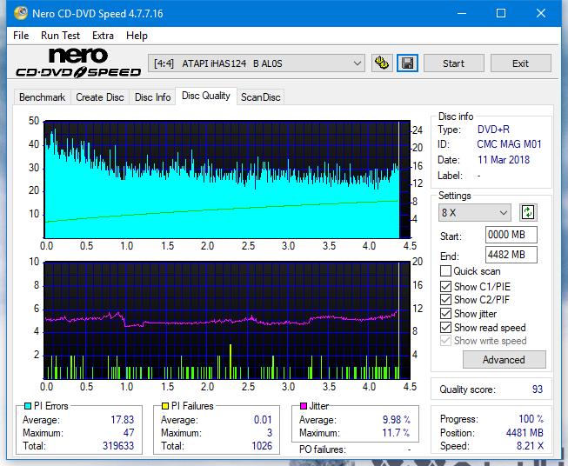Image resolution: width=568 pixels, height=466 pixels.
Task: Open the 8 X speed dropdown
Action: pos(475,212)
